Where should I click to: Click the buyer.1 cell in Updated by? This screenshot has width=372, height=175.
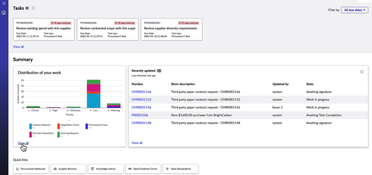point(277,107)
